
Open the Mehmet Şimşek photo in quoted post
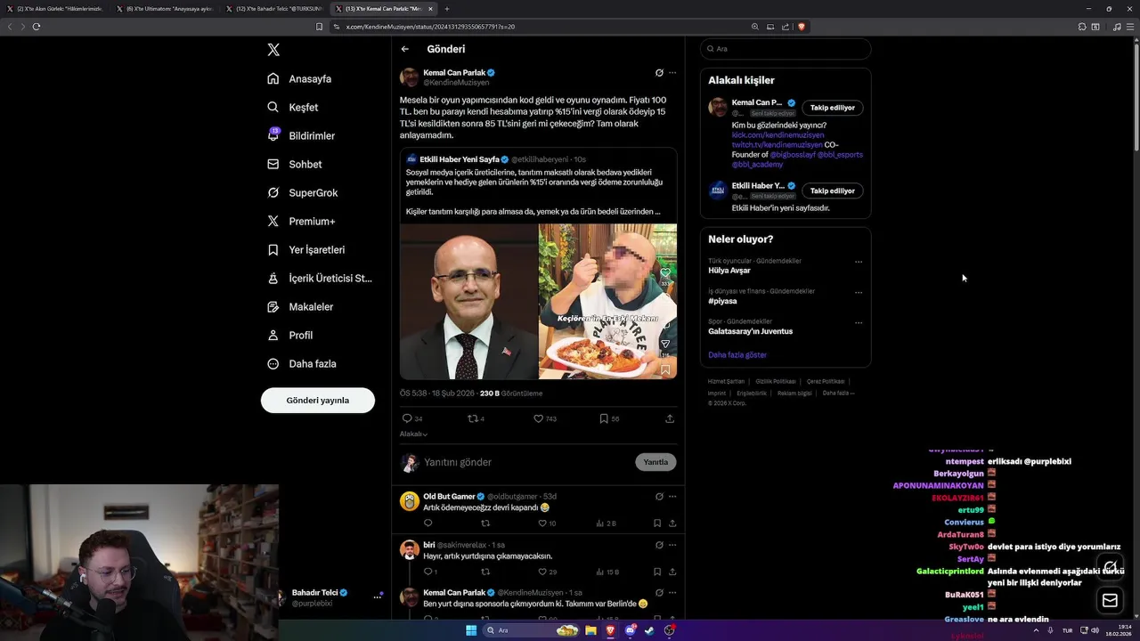(x=468, y=301)
